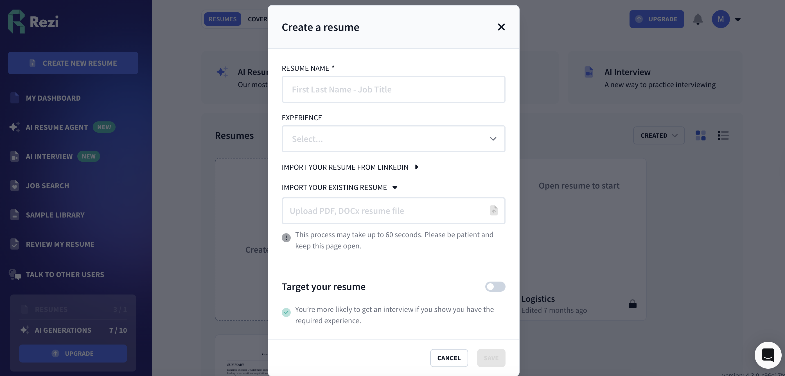Screen dimensions: 785x376
Task: Open the Experience select dropdown
Action: click(393, 139)
